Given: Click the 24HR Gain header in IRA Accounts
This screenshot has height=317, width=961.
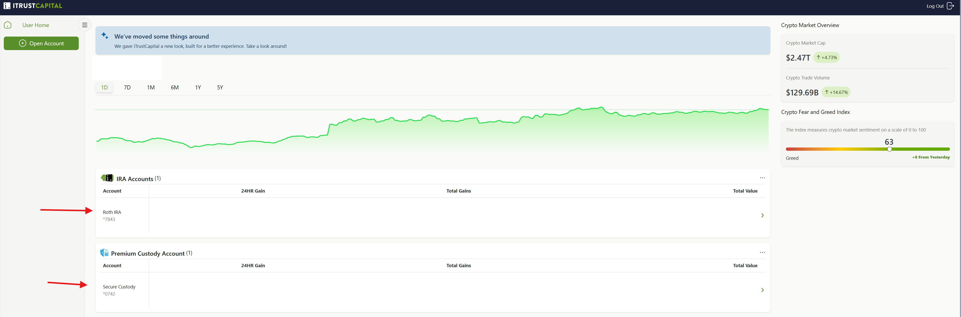Looking at the screenshot, I should pyautogui.click(x=253, y=191).
